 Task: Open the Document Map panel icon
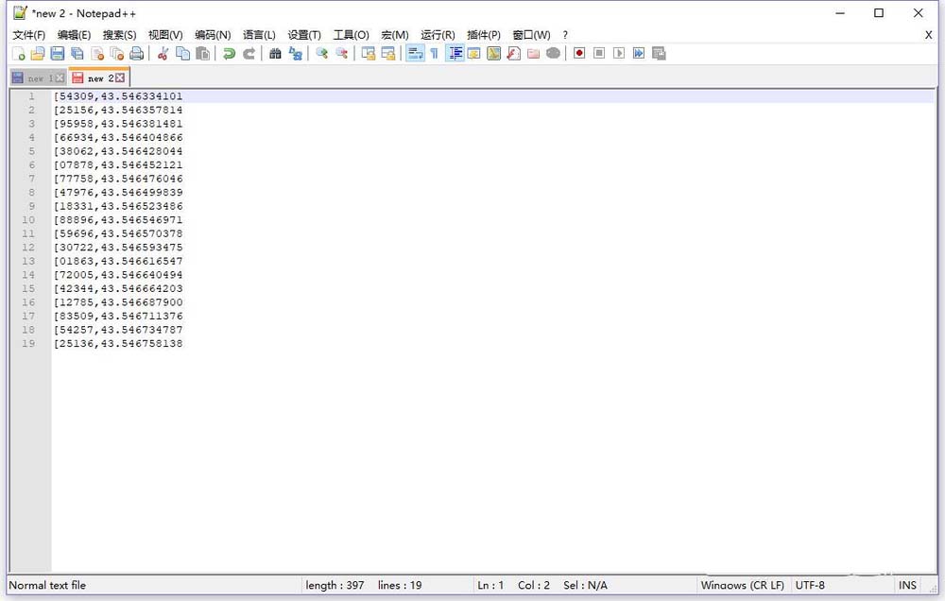(493, 54)
